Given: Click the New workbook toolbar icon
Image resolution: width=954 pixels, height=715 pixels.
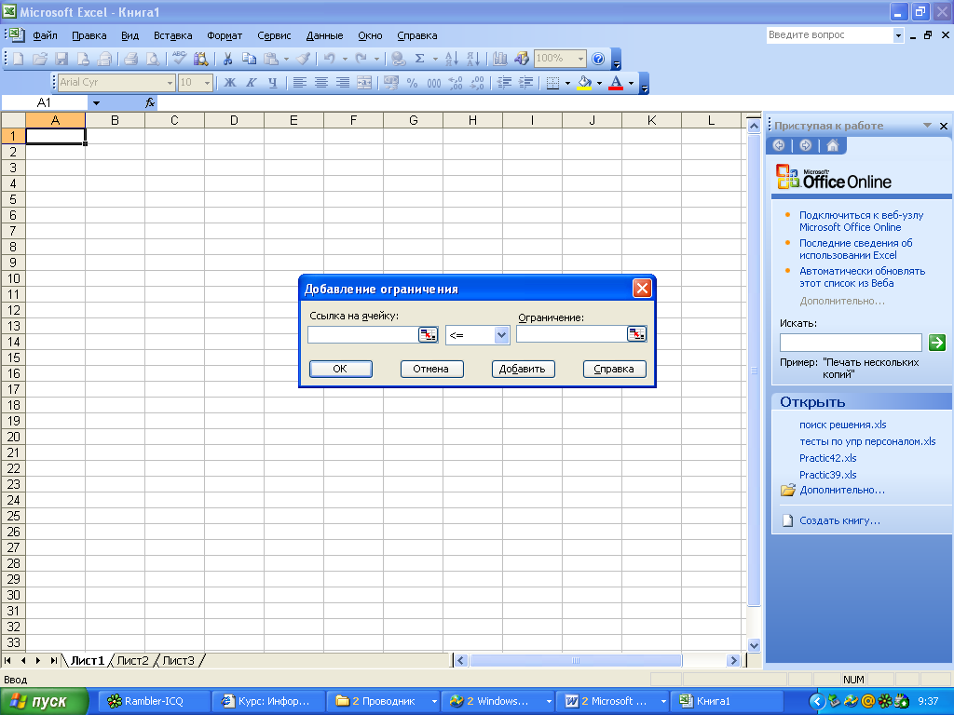Looking at the screenshot, I should point(19,59).
